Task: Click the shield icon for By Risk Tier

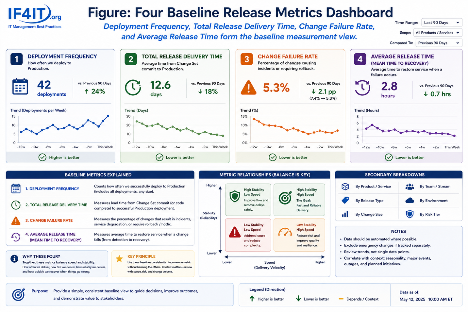Action: [409, 214]
